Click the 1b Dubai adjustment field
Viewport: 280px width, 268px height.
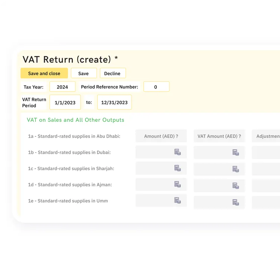point(266,152)
